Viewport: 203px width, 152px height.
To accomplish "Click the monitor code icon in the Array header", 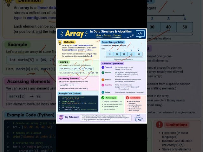I will point(140,34).
